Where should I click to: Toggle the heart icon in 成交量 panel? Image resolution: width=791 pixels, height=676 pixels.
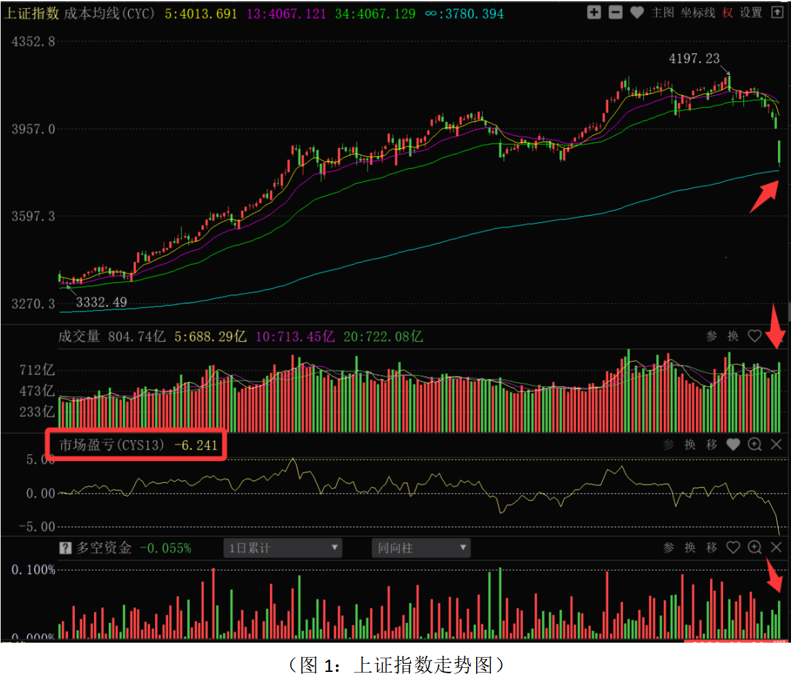coord(754,336)
